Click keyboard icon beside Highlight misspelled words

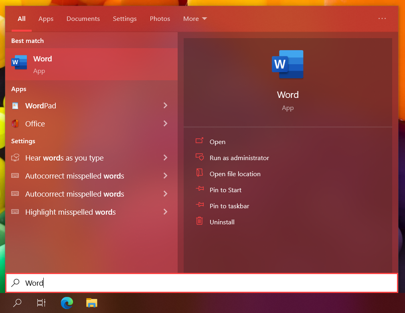[x=15, y=212]
